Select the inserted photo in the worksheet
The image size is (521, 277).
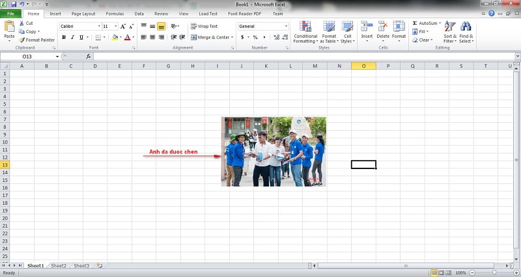pos(274,152)
